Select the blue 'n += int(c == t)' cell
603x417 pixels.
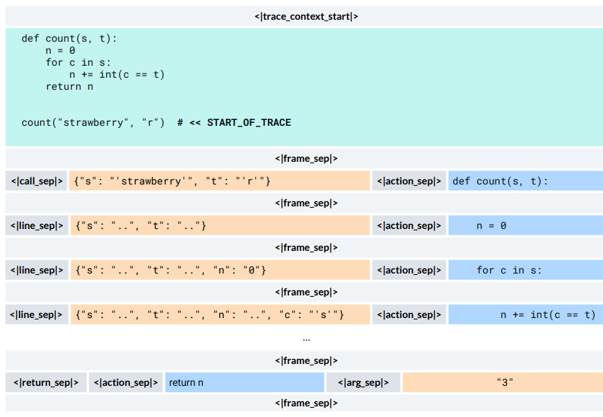pos(525,315)
